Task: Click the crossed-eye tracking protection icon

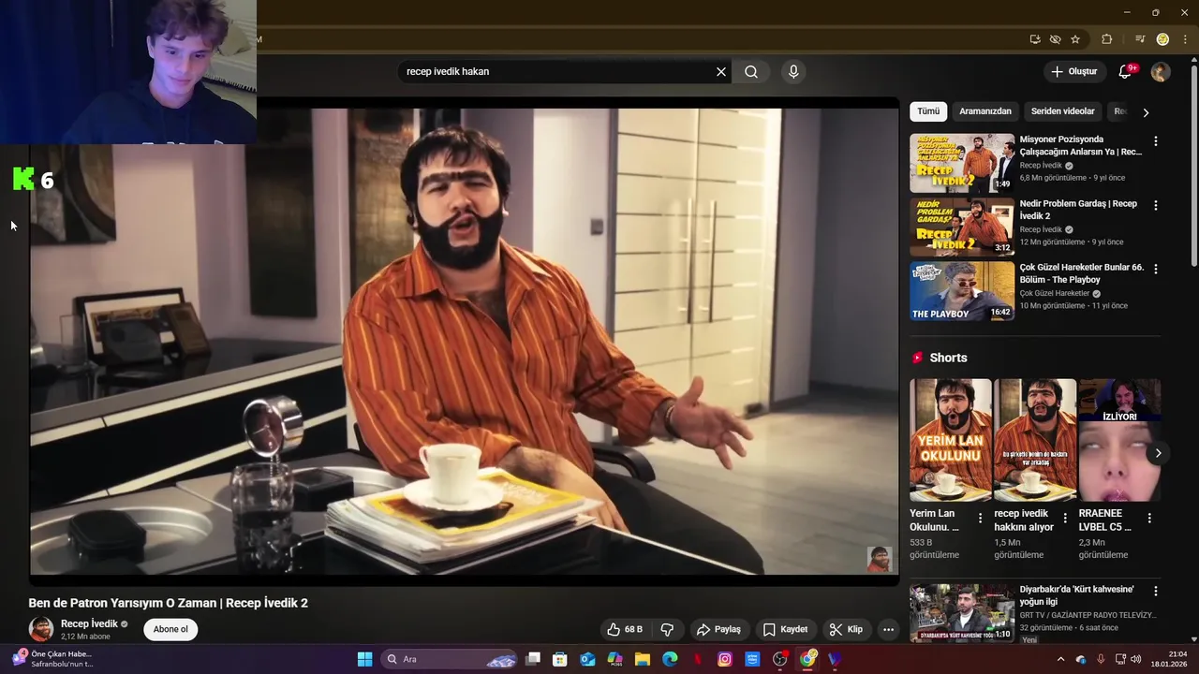Action: point(1055,39)
